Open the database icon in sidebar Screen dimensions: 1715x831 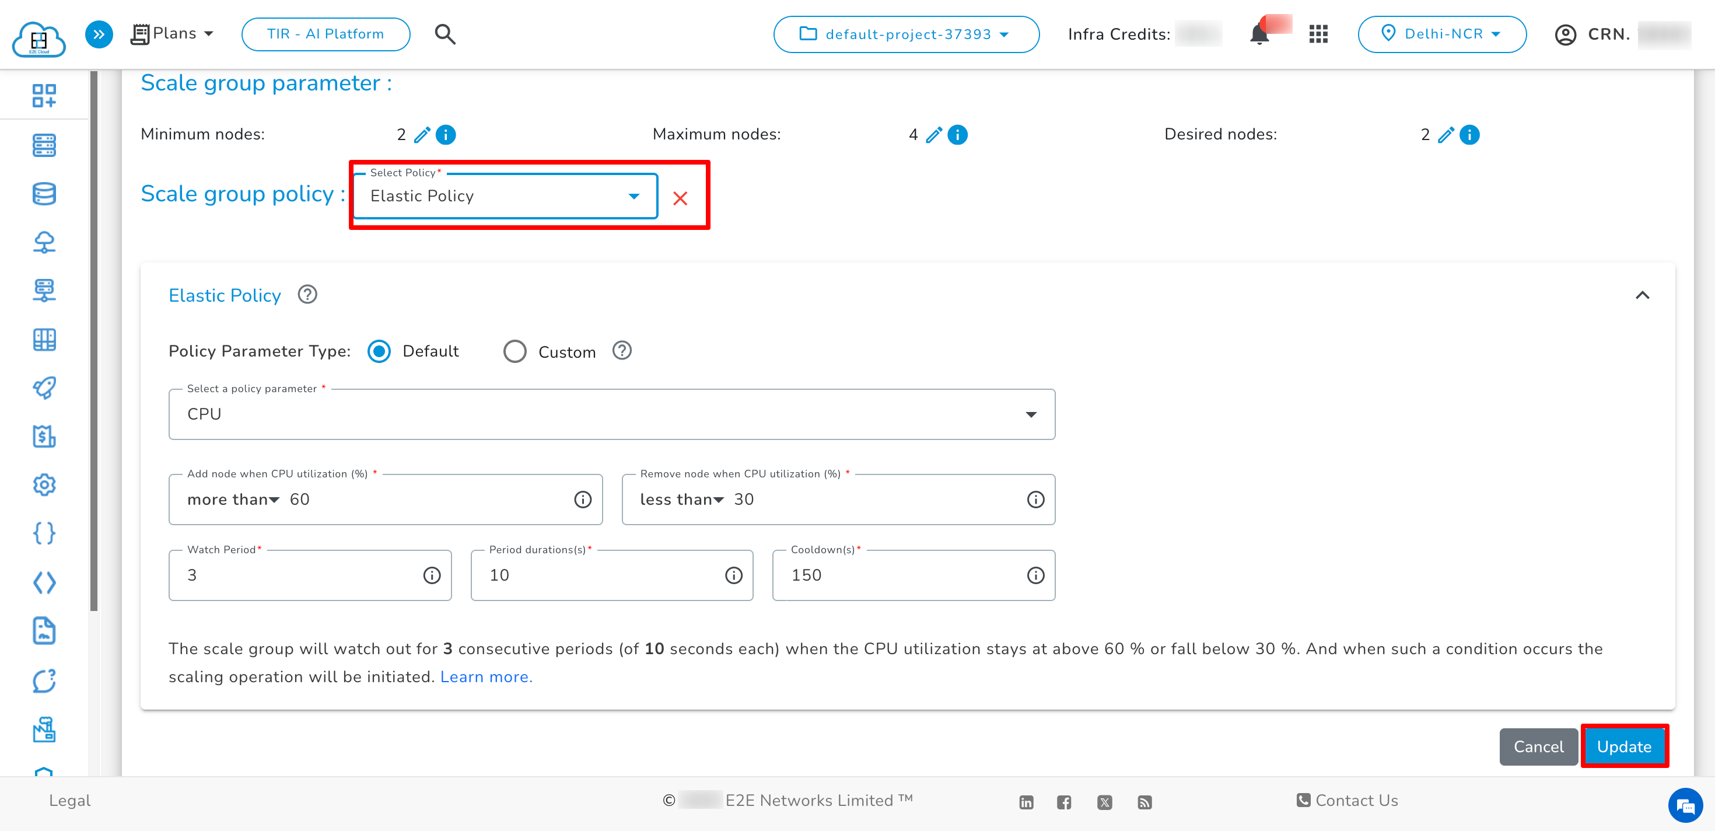point(44,193)
